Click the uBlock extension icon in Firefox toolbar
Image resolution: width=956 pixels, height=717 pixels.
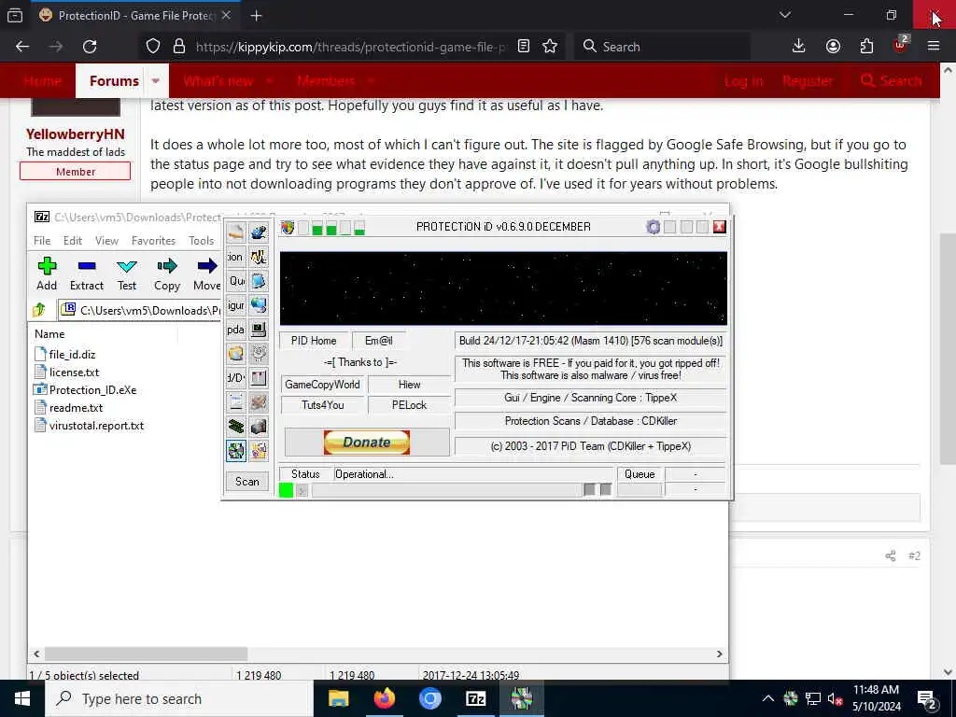[900, 45]
